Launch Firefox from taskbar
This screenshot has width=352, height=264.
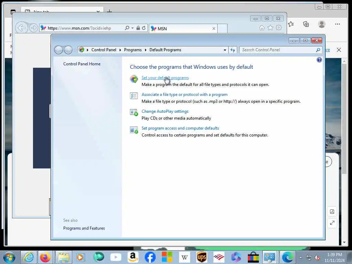pyautogui.click(x=45, y=257)
